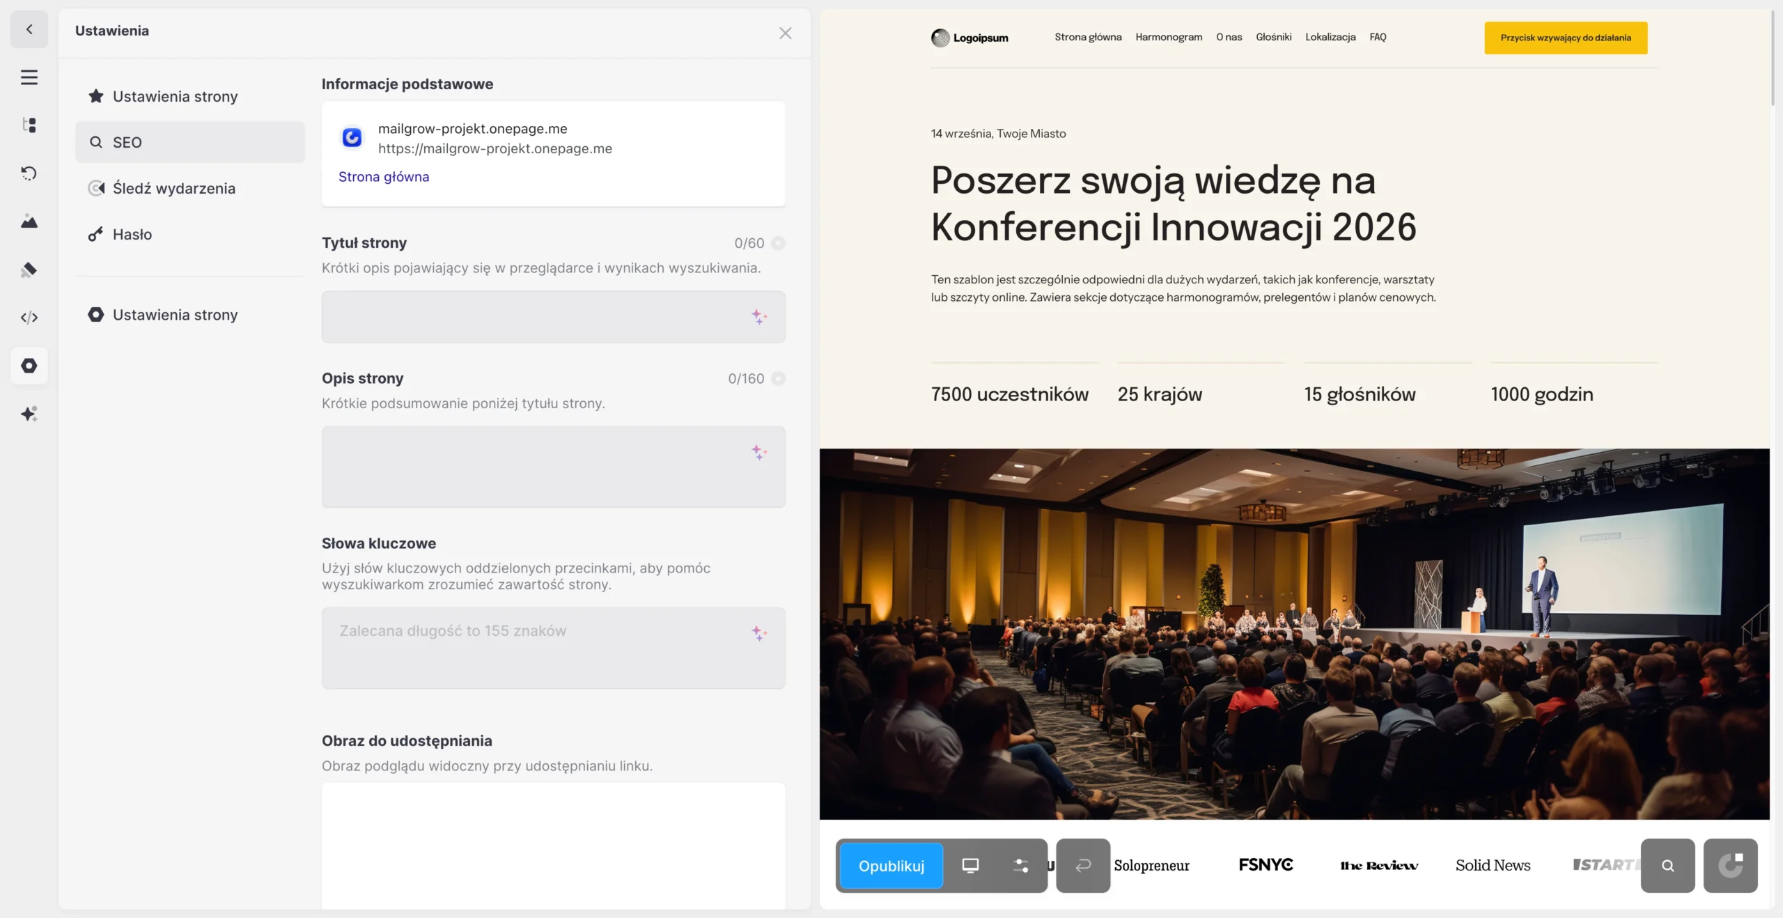This screenshot has width=1783, height=918.
Task: Click the heading 'Poszerz swoją wiedzę na Konferencji Innowacji 2026'
Action: tap(1174, 204)
